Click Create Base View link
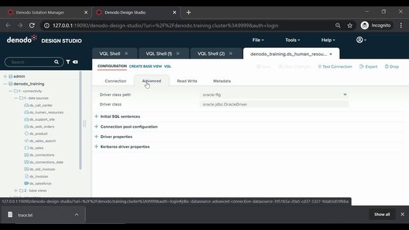Image resolution: width=409 pixels, height=230 pixels. pos(145,66)
